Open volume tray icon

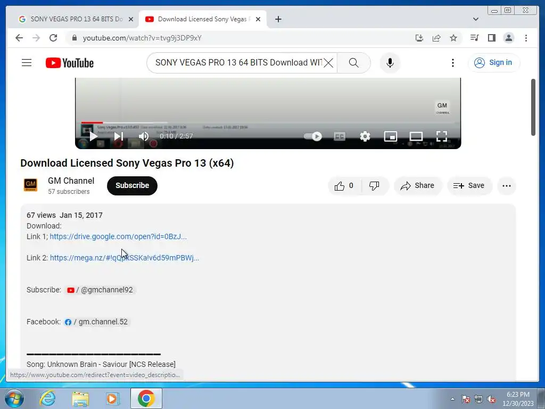pyautogui.click(x=491, y=399)
